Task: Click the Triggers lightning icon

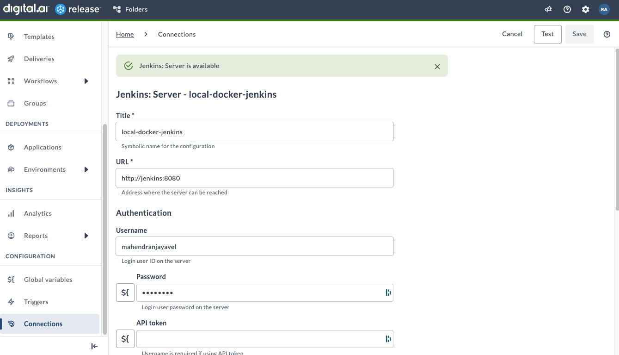Action: point(11,302)
